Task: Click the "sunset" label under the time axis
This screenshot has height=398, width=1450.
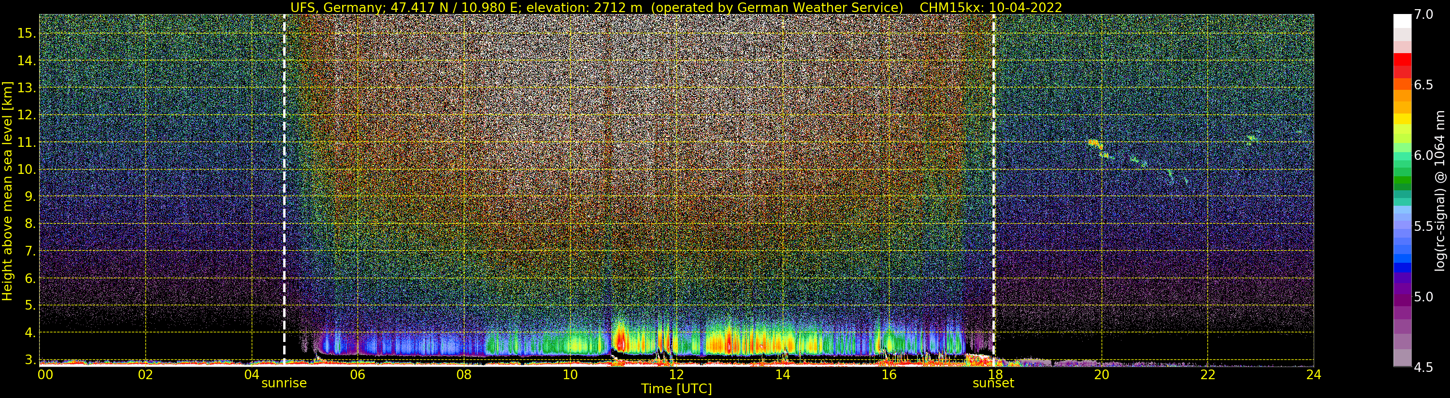Action: point(993,384)
